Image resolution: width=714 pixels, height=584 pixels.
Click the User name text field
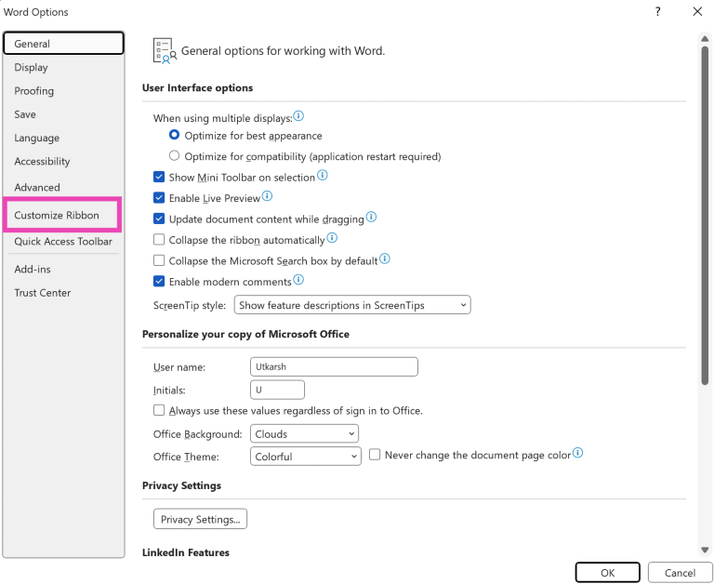point(334,366)
